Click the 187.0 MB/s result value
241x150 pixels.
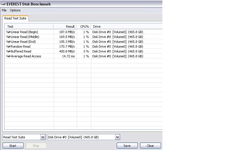(67, 32)
